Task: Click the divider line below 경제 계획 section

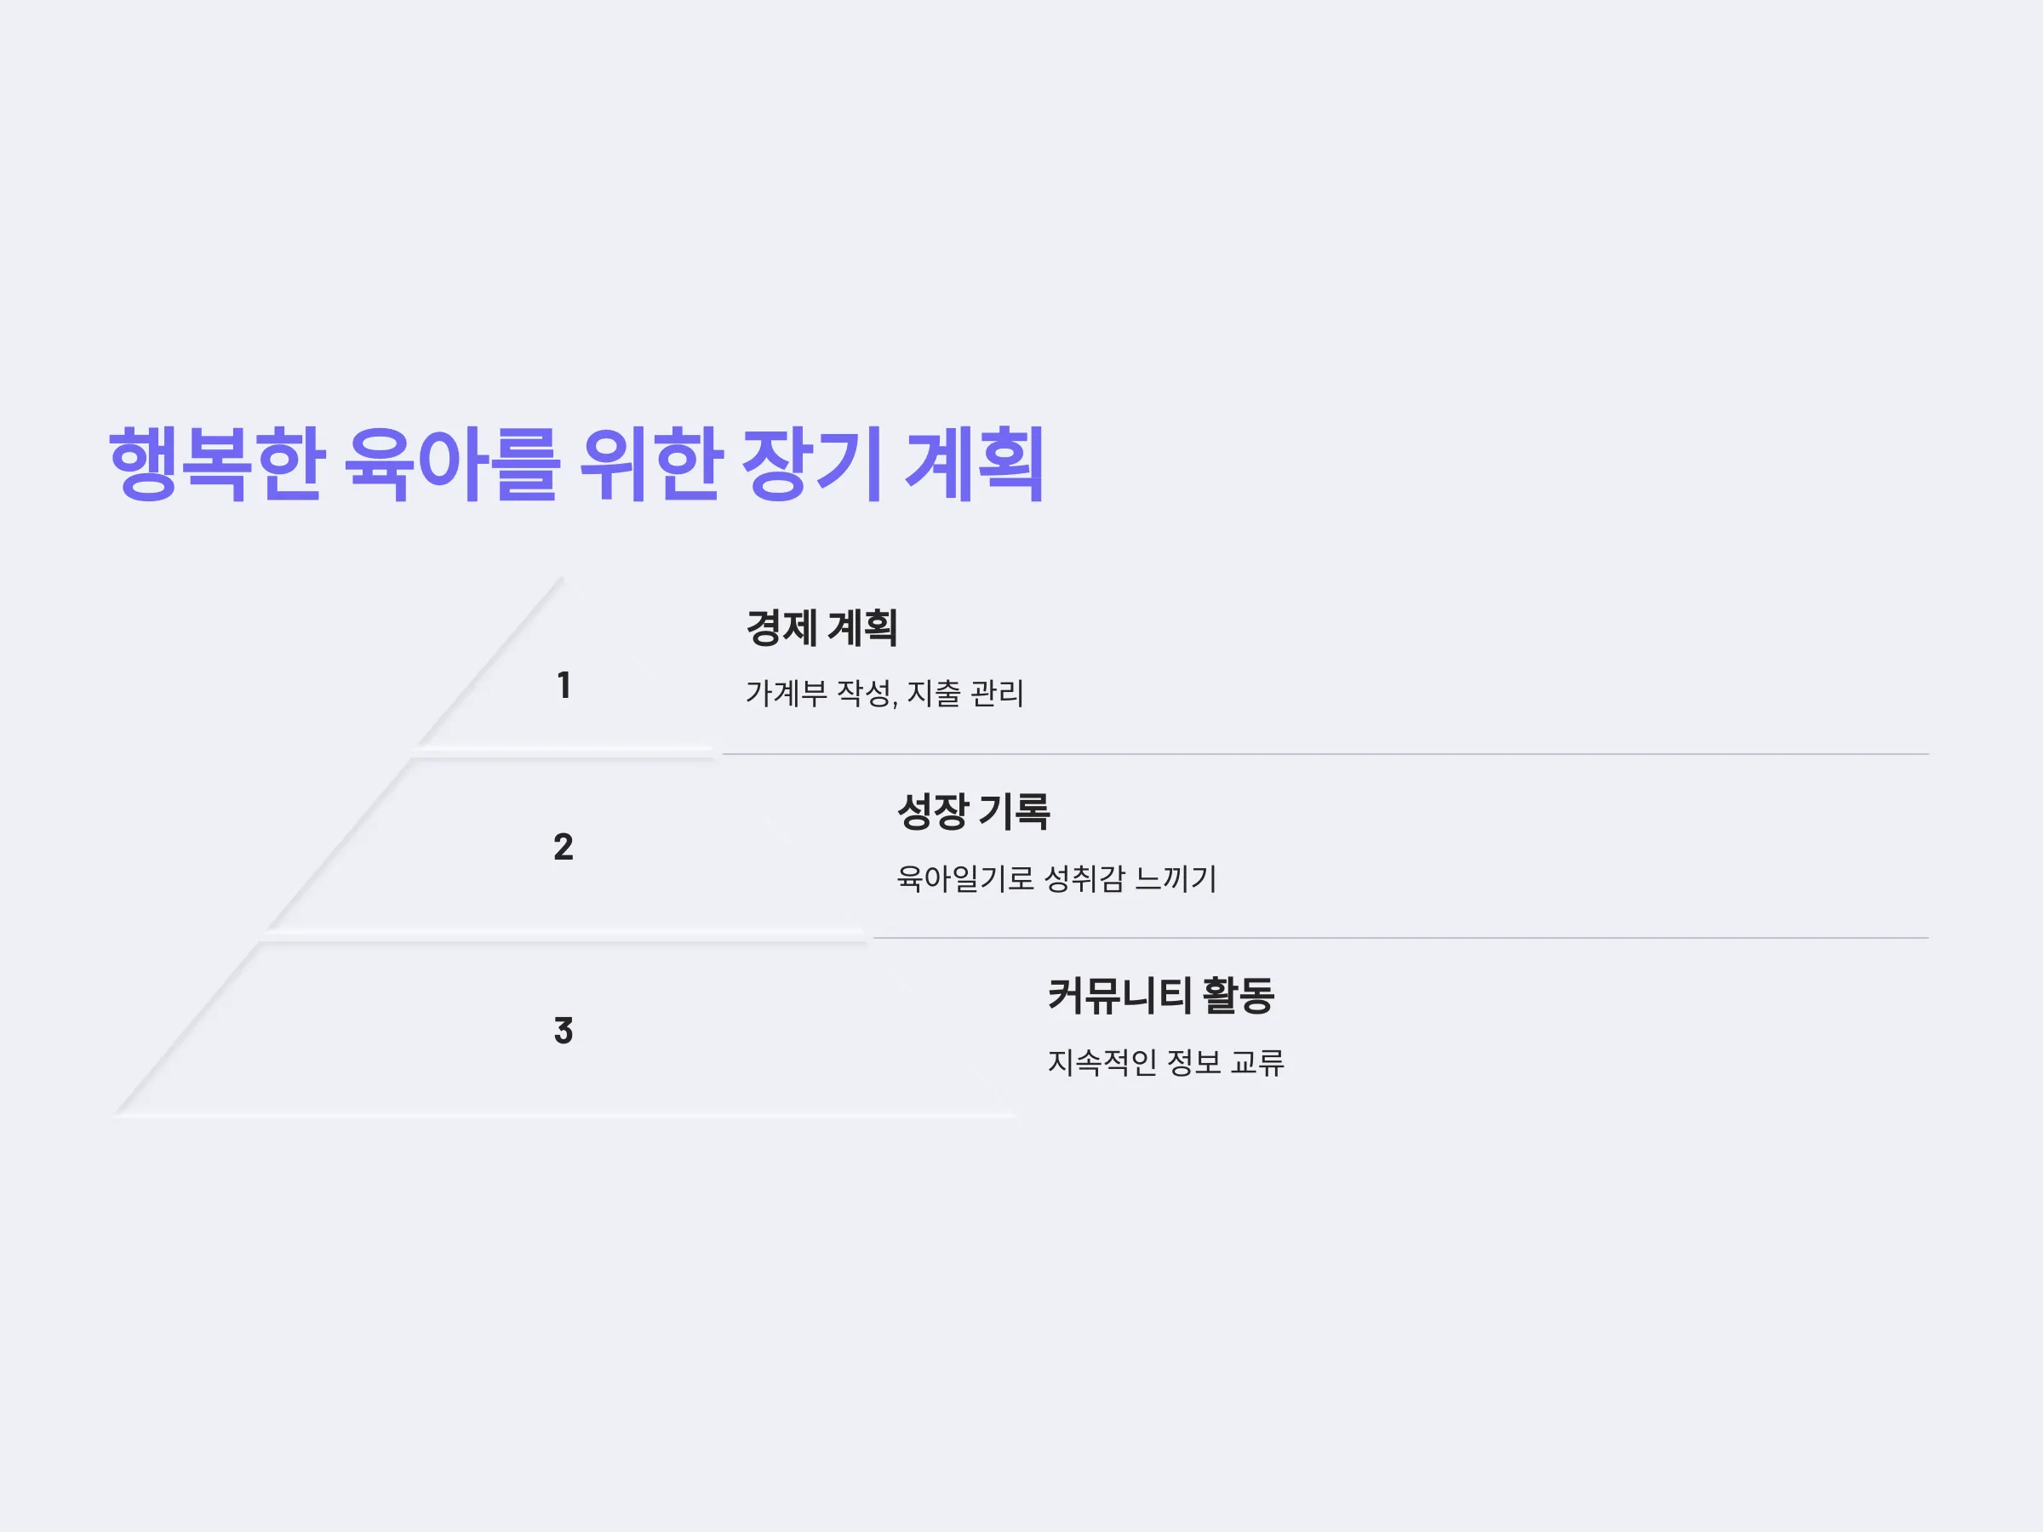Action: point(1325,753)
